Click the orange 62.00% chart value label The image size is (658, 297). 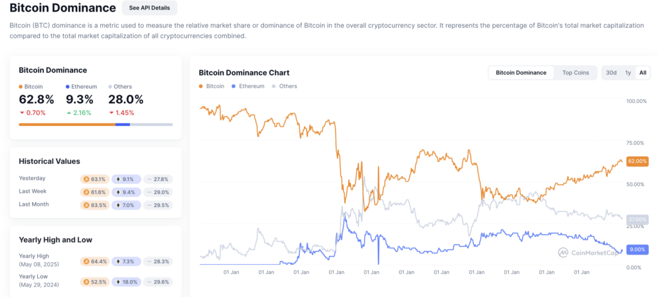point(638,161)
